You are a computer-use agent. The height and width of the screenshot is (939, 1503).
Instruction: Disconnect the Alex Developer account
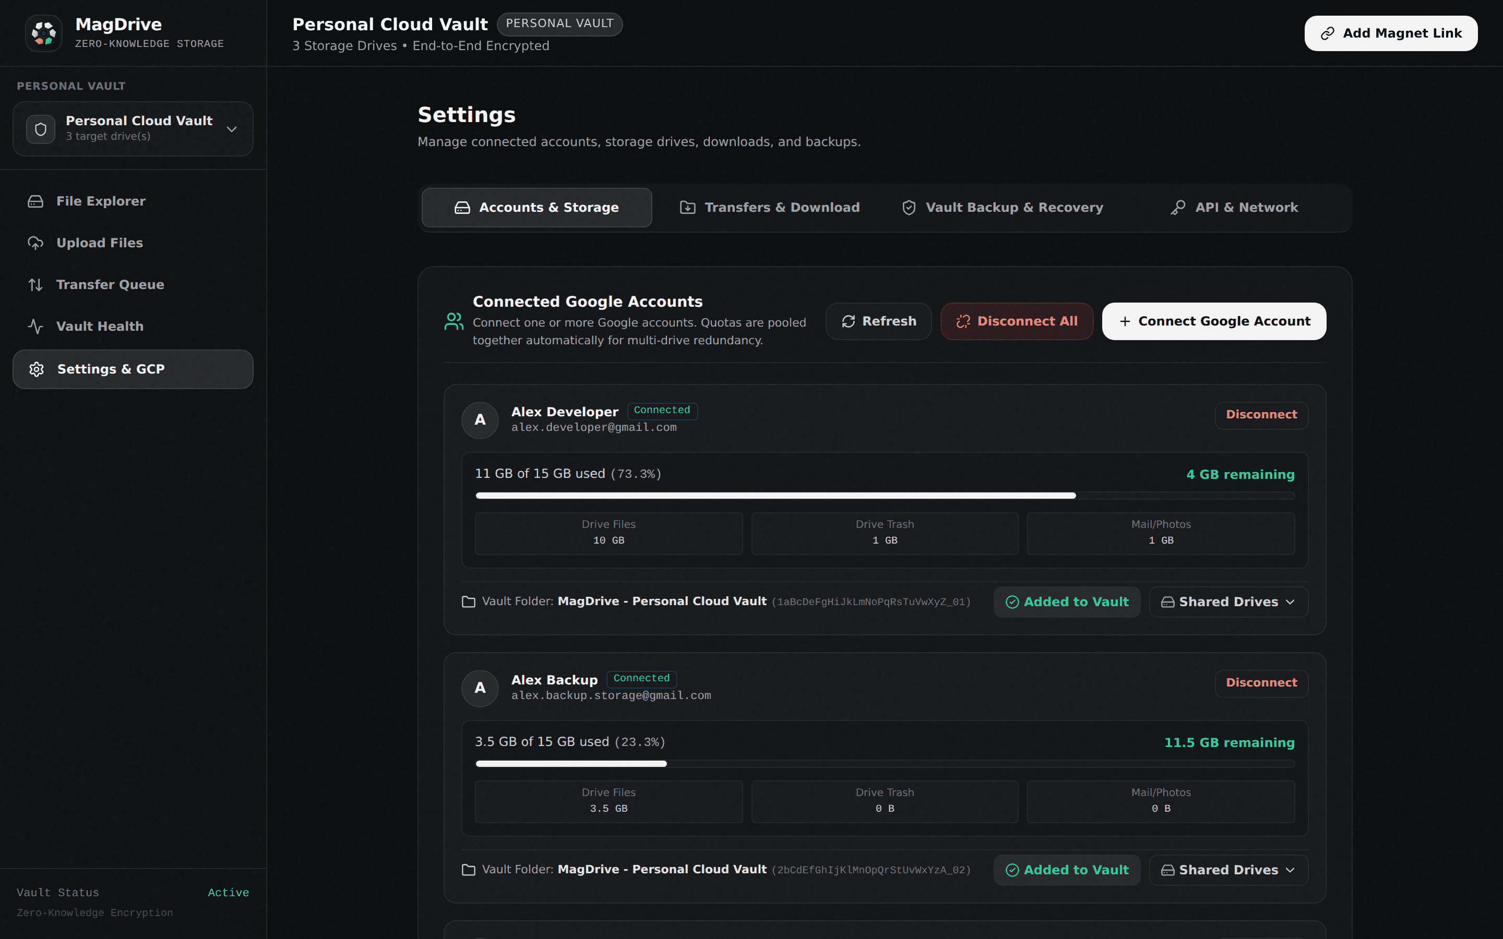click(x=1261, y=415)
